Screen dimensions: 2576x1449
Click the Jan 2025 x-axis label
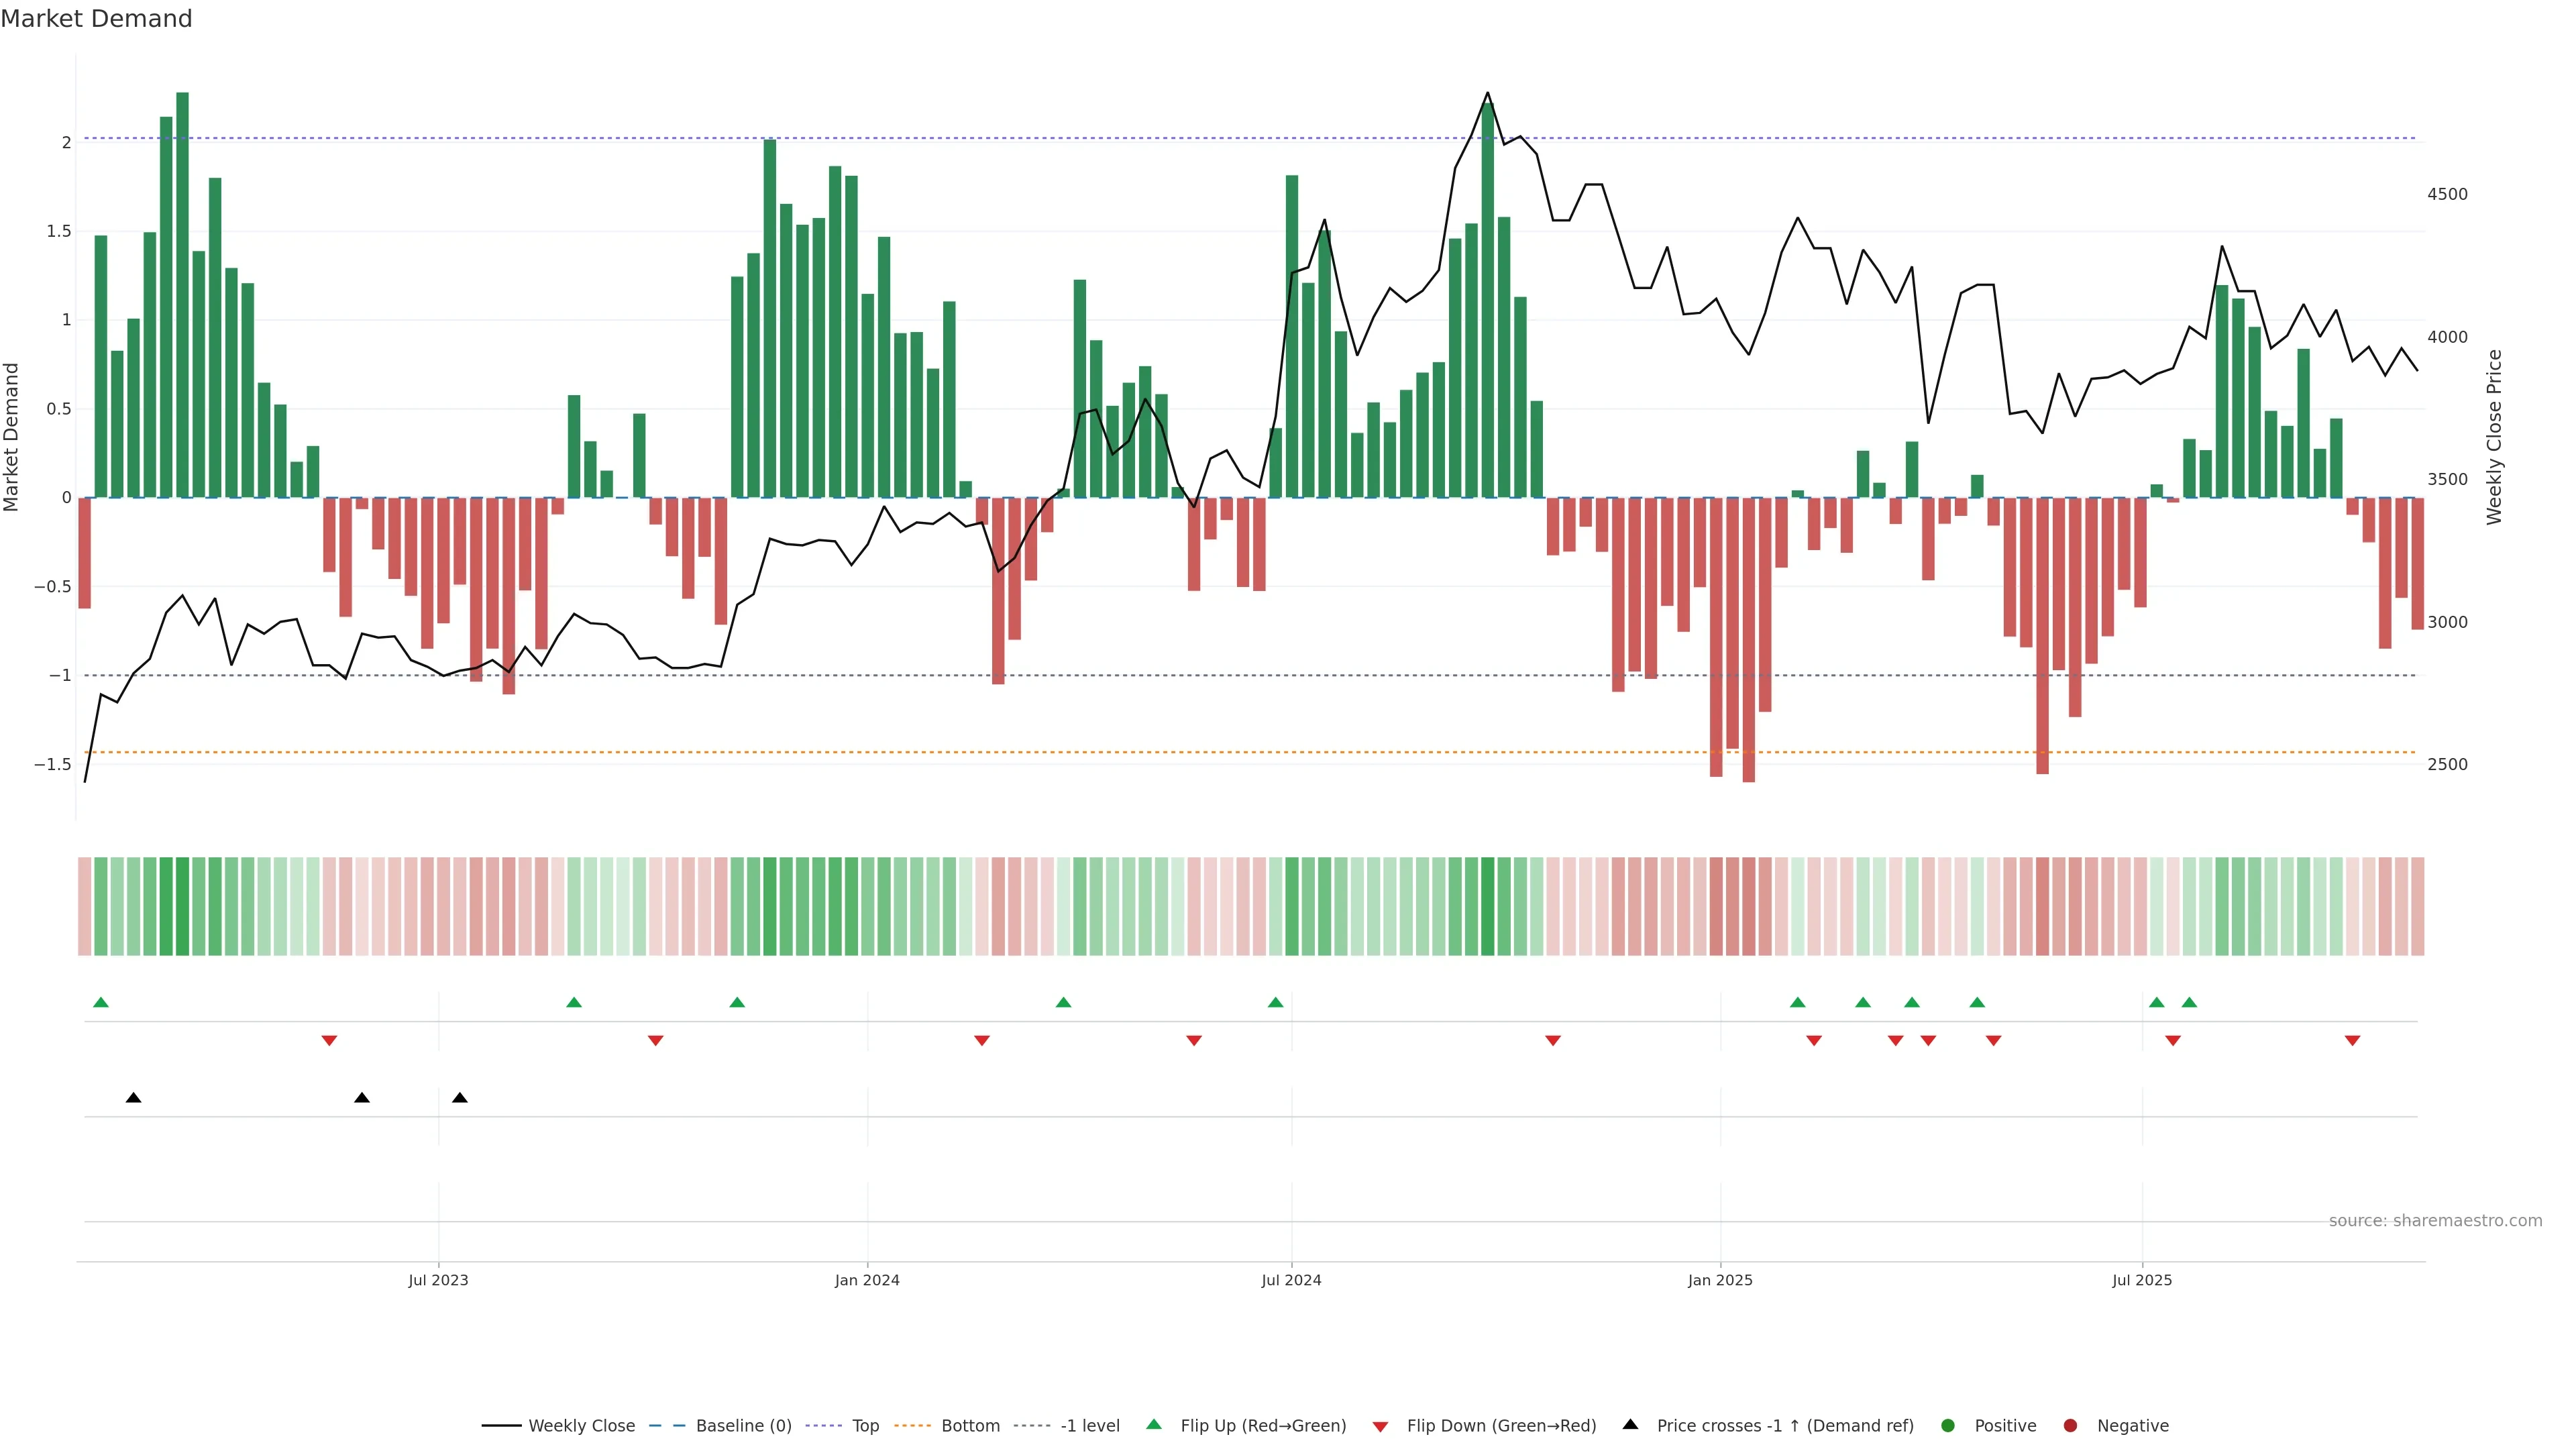[1720, 1280]
